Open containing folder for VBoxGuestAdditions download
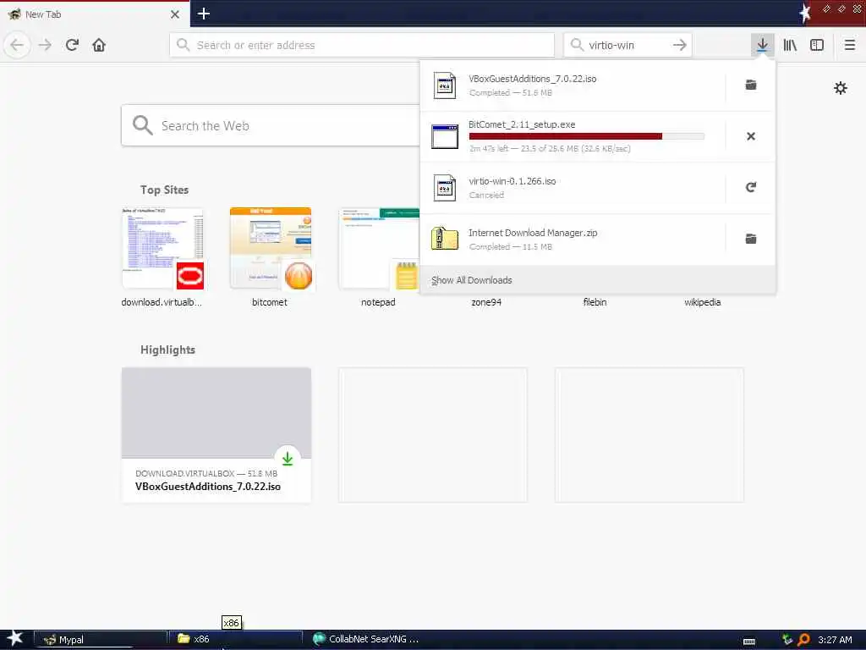The width and height of the screenshot is (866, 650). (751, 85)
